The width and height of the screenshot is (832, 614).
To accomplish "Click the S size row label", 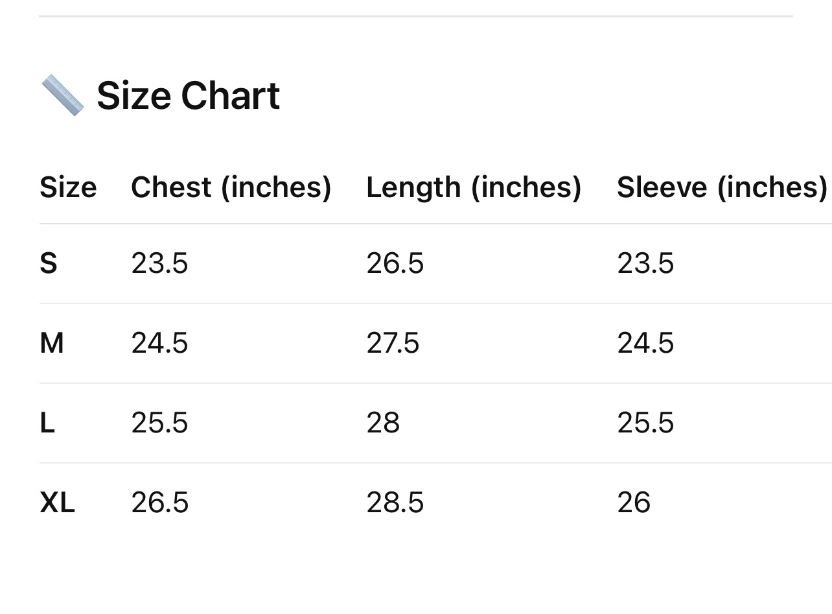I will [49, 264].
